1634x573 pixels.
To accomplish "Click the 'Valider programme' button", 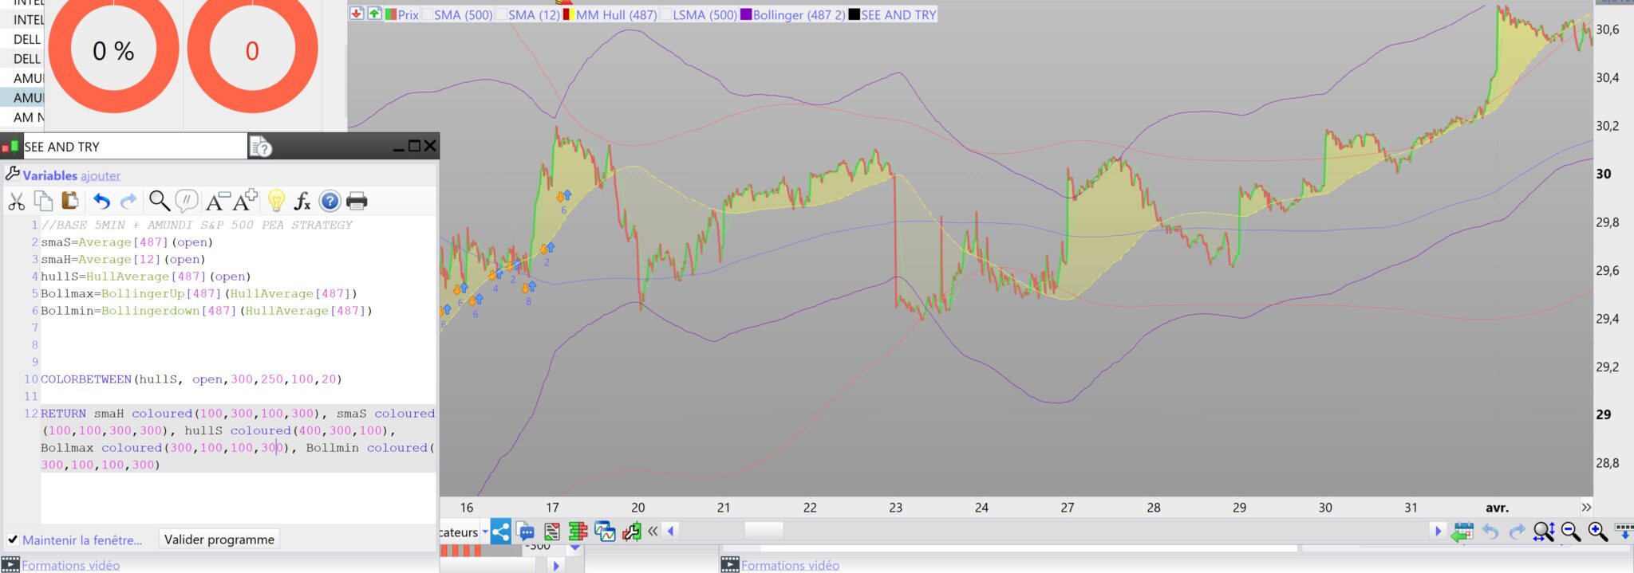I will 219,540.
